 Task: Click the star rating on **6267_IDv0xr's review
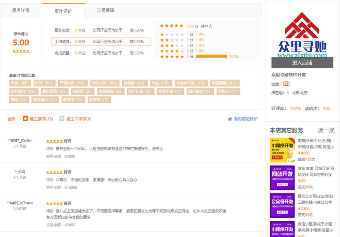click(x=54, y=141)
